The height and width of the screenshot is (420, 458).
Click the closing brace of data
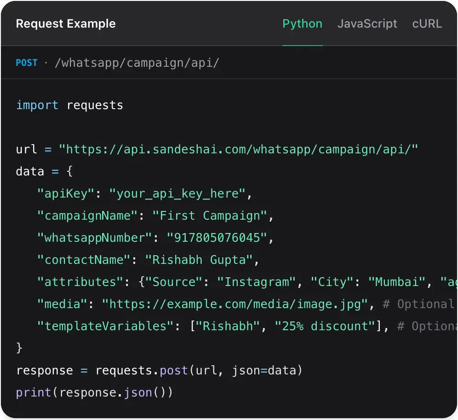coord(19,348)
